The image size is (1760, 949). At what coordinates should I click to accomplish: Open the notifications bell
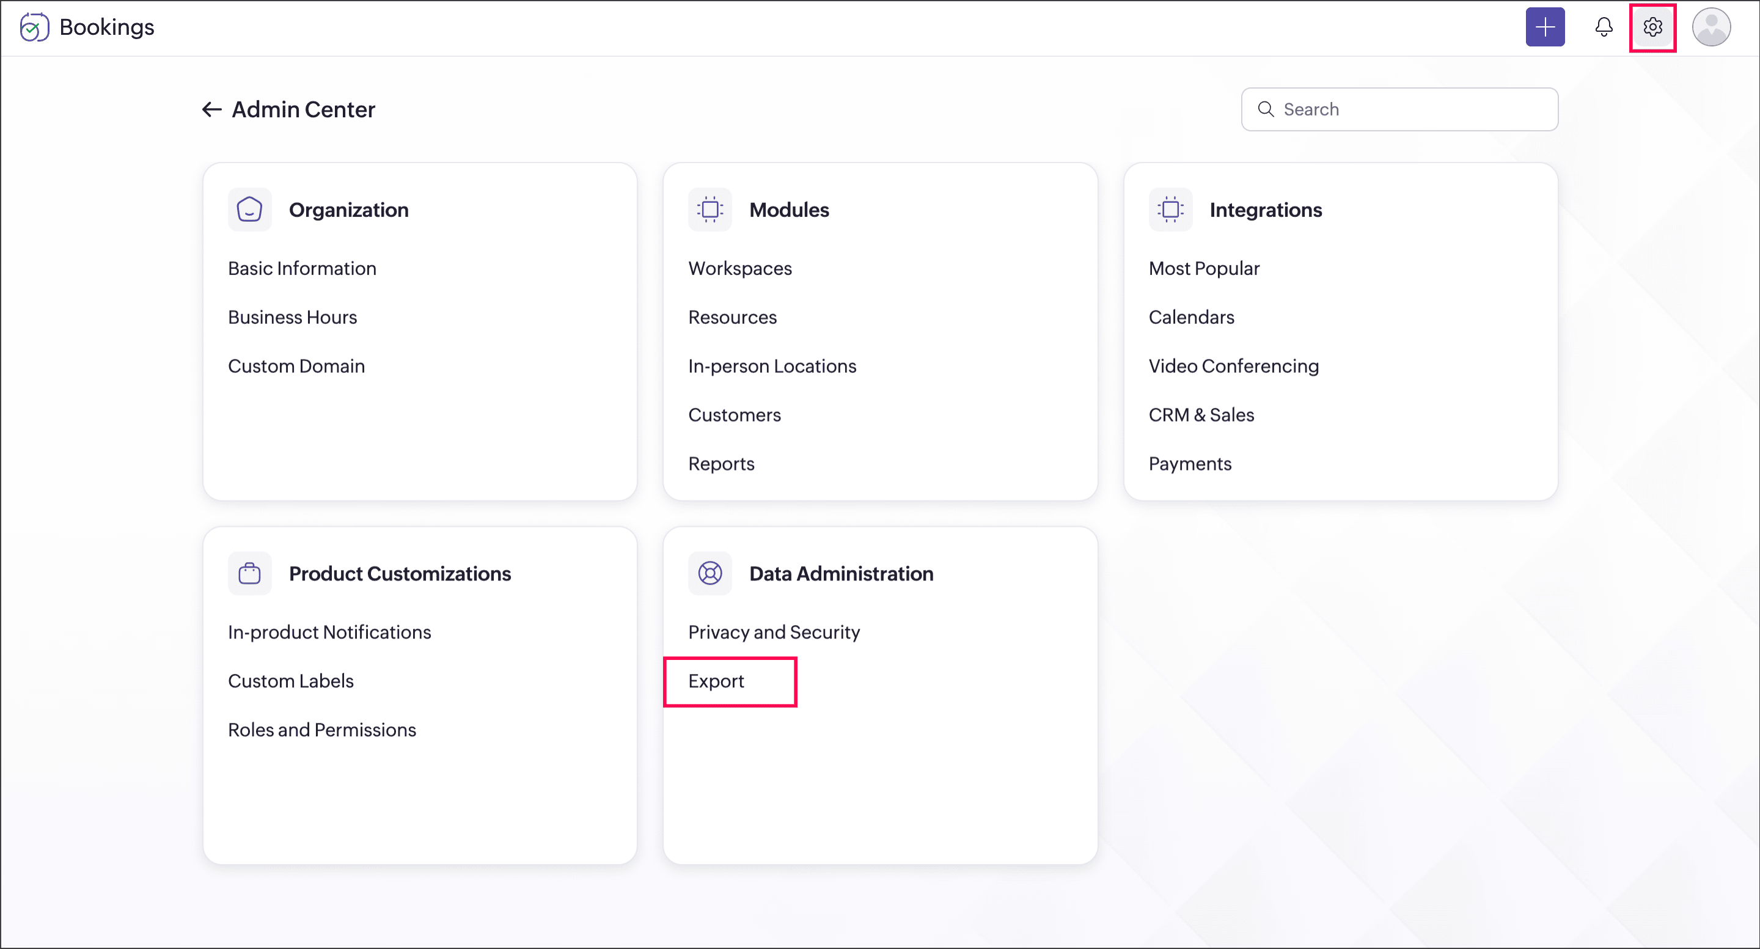(x=1604, y=27)
